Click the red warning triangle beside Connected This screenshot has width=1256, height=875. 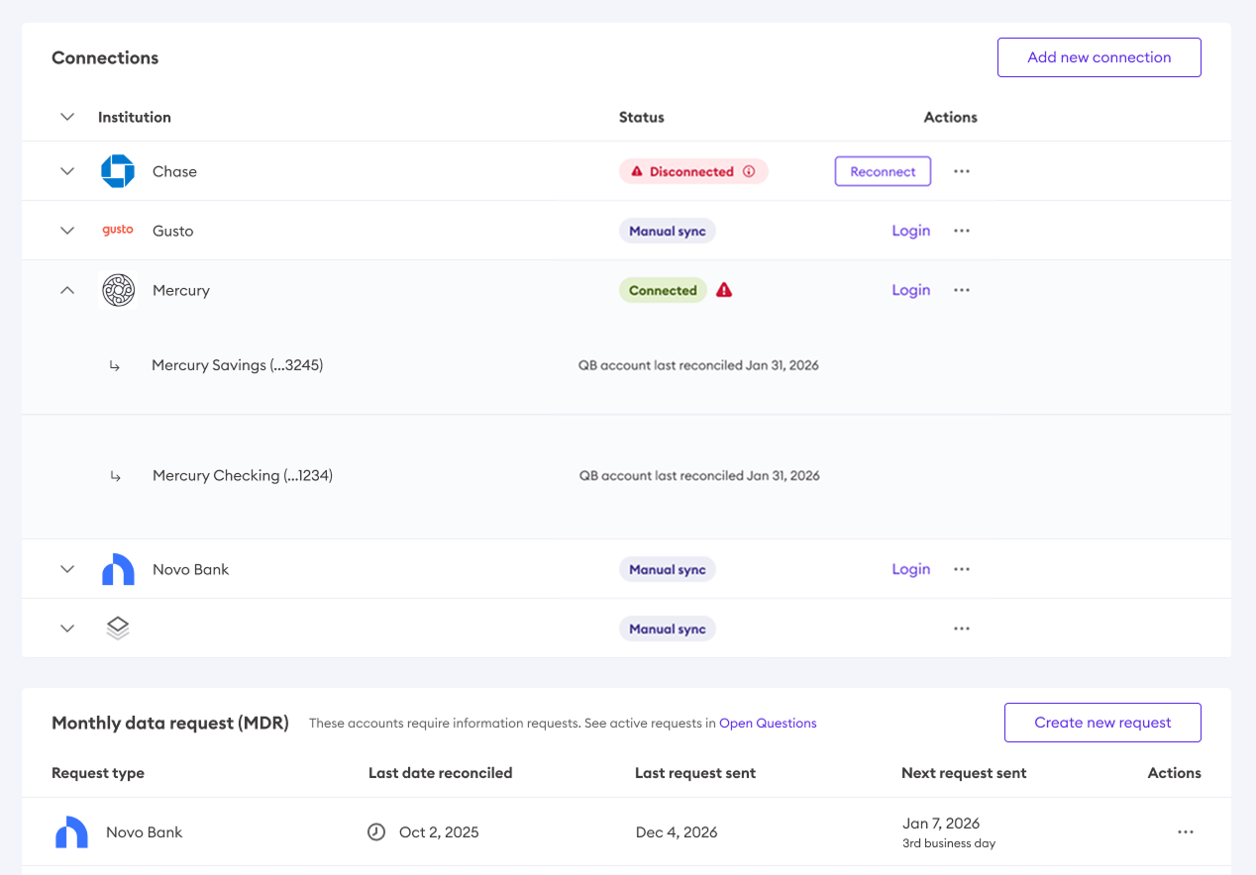coord(724,290)
